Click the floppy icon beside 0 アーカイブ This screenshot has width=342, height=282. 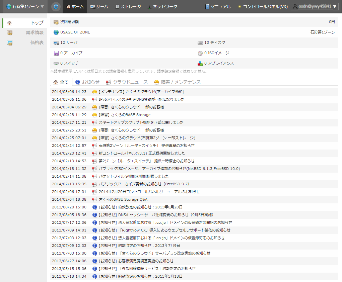(x=56, y=53)
